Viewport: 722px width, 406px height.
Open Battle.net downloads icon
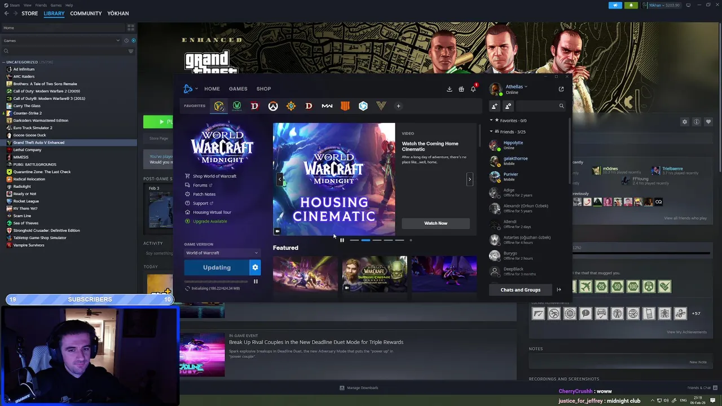tap(450, 89)
